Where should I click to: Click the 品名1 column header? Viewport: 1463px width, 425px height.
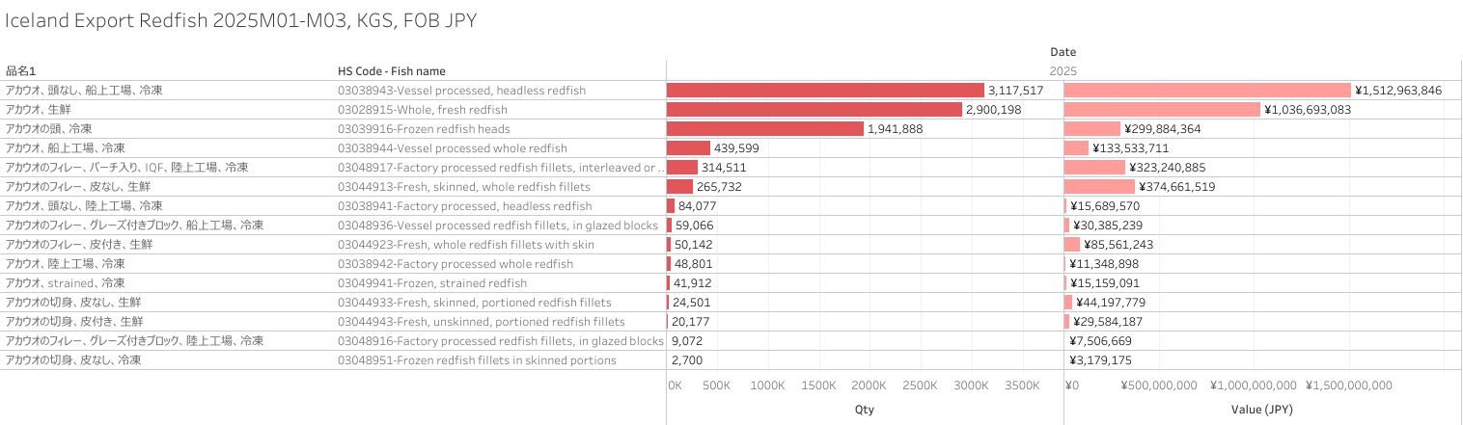[20, 70]
